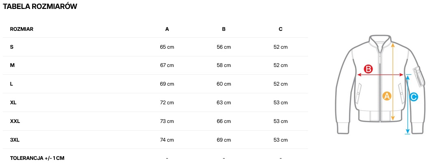Click column header A in table
The width and height of the screenshot is (446, 168).
tap(167, 29)
